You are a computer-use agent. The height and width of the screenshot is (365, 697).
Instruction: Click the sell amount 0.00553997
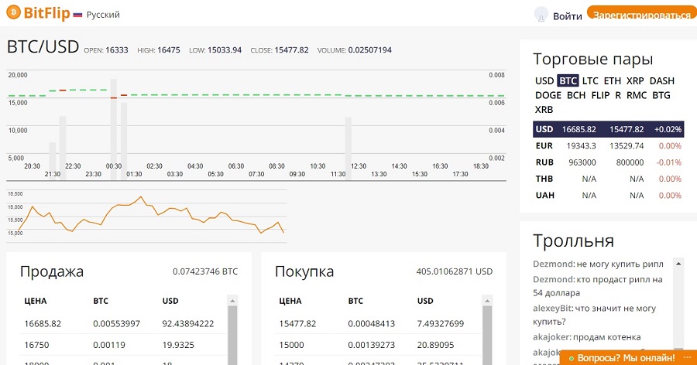[116, 324]
